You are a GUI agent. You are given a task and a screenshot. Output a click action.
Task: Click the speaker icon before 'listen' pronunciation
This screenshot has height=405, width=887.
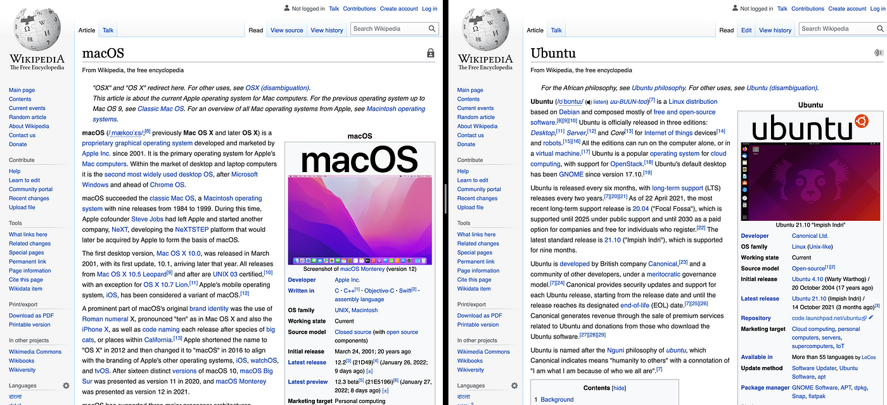click(x=589, y=102)
